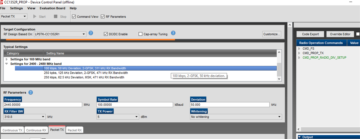This screenshot has height=139, width=360.
Task: Click the Frequency input field
Action: point(43,104)
